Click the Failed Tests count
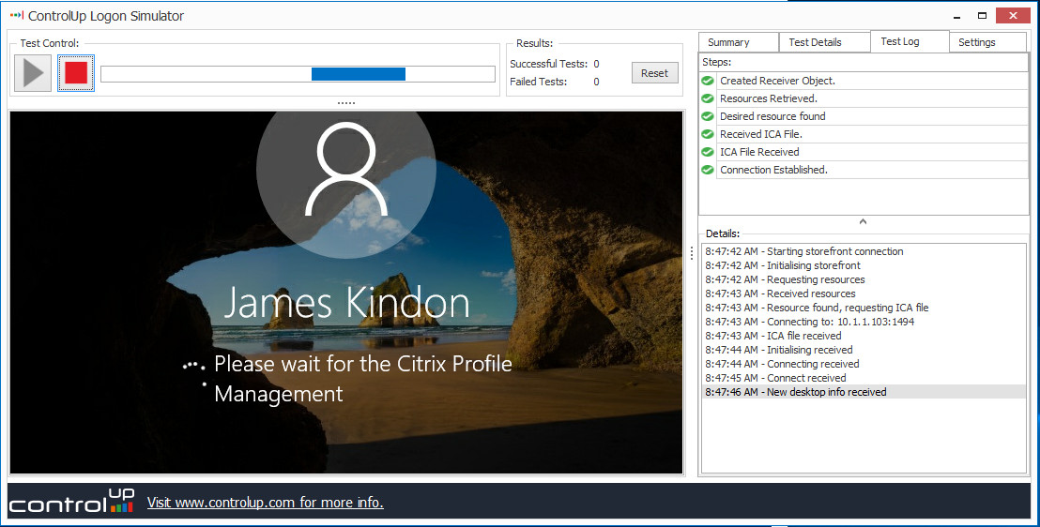 596,82
